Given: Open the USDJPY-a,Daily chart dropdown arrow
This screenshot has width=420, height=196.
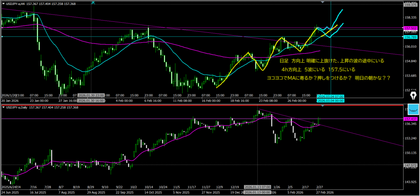Looking at the screenshot, I should [x=3, y=107].
